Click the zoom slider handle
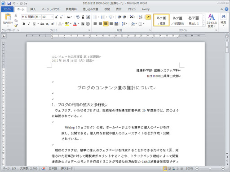The width and height of the screenshot is (230, 172). pyautogui.click(x=210, y=168)
